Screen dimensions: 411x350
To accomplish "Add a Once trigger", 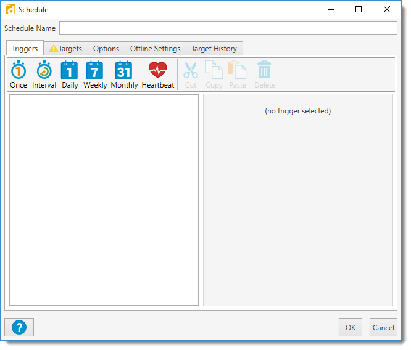I will (19, 75).
